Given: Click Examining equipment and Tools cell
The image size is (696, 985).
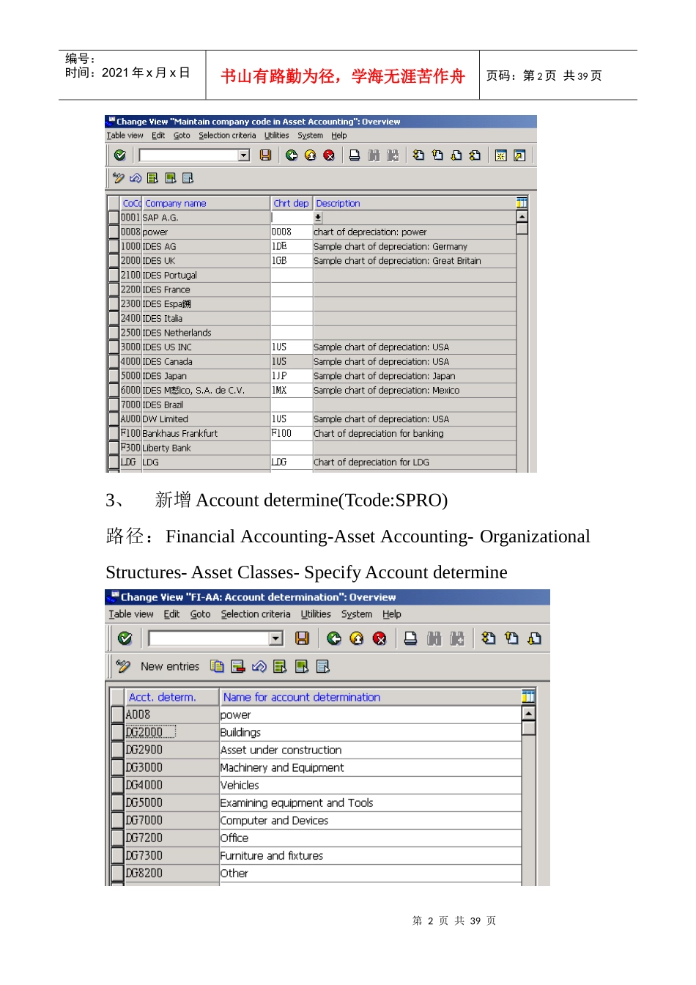Looking at the screenshot, I should click(370, 803).
